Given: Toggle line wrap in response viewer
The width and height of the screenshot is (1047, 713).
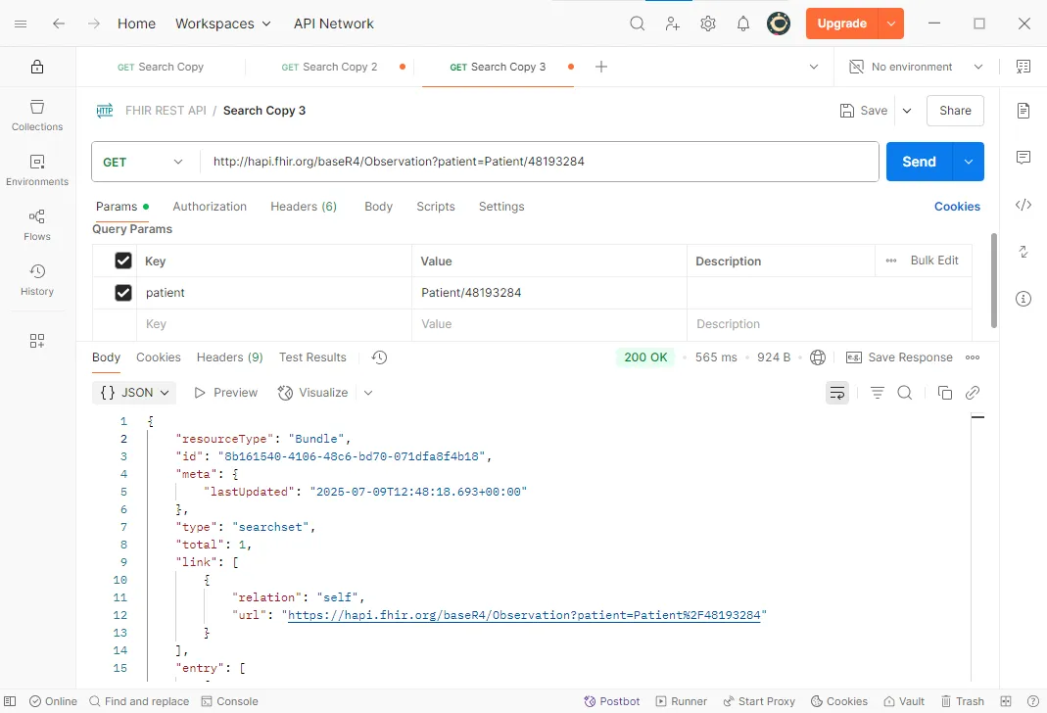Looking at the screenshot, I should tap(837, 393).
